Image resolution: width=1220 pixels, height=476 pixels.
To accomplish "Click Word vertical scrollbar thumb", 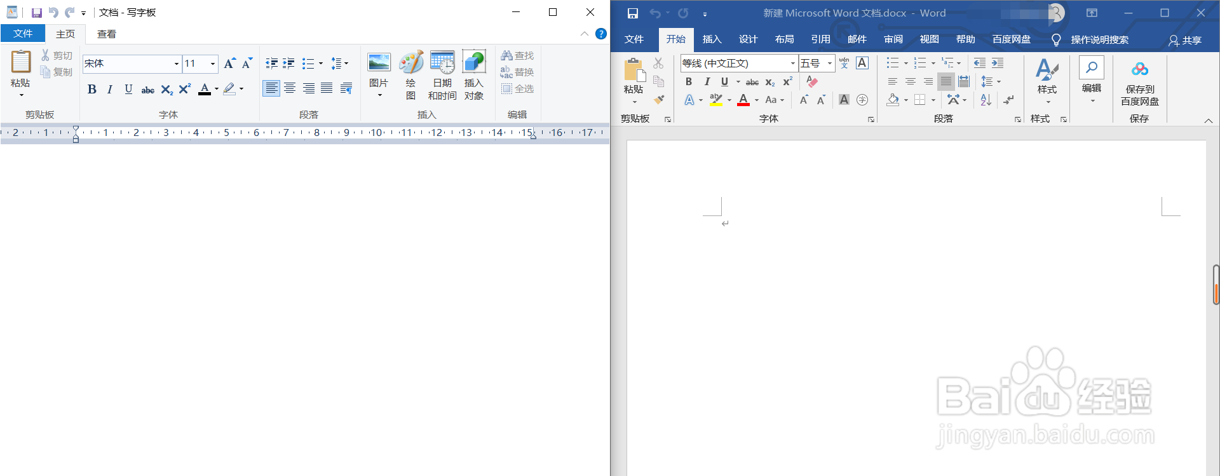I will [x=1216, y=285].
